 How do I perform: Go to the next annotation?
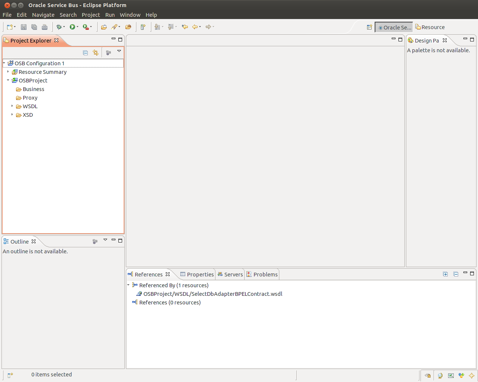pyautogui.click(x=158, y=27)
